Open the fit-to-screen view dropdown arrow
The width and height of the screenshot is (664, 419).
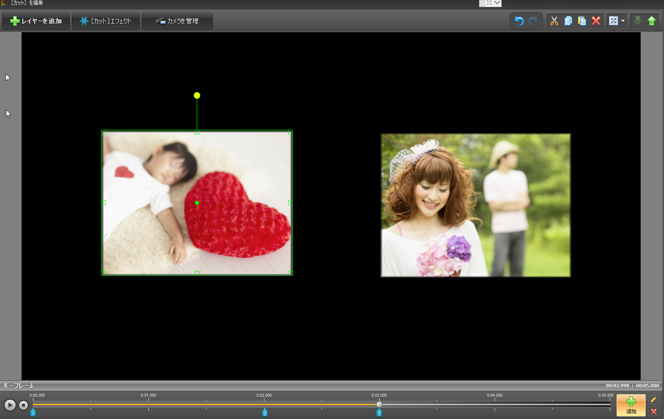point(623,21)
